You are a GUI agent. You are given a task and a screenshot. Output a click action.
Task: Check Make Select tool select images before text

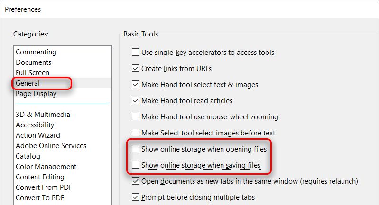(136, 133)
